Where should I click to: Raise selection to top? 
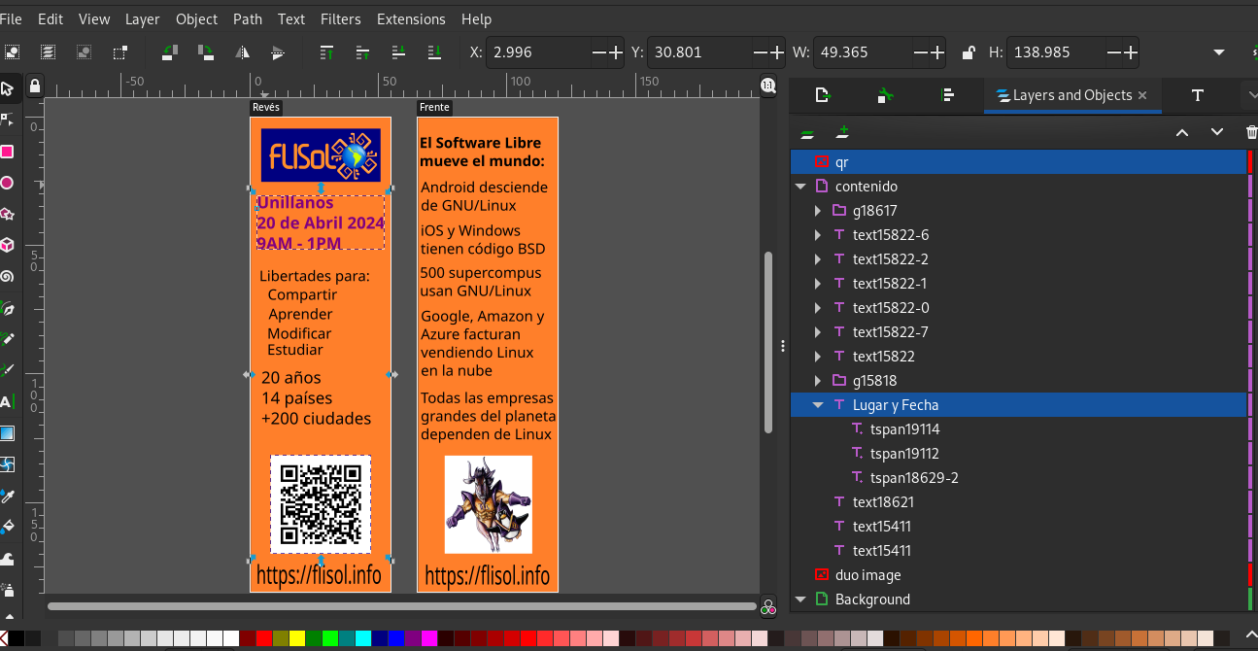(x=326, y=52)
